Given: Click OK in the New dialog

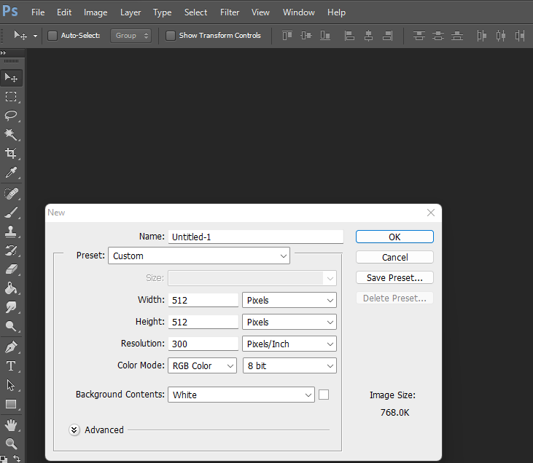Looking at the screenshot, I should click(x=394, y=237).
